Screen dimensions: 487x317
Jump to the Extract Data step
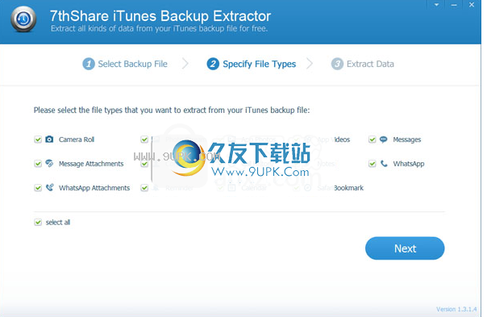[363, 64]
